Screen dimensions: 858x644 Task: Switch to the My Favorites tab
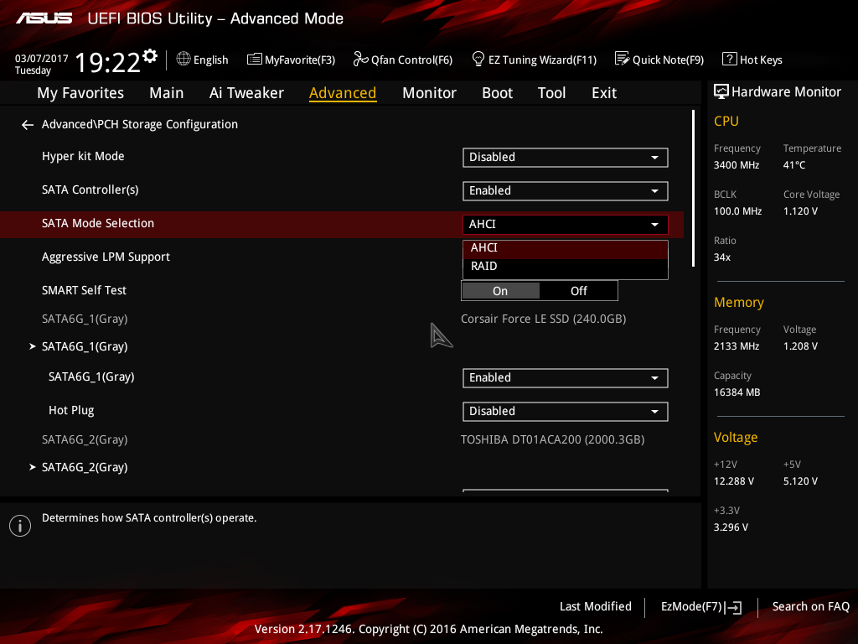click(x=80, y=93)
